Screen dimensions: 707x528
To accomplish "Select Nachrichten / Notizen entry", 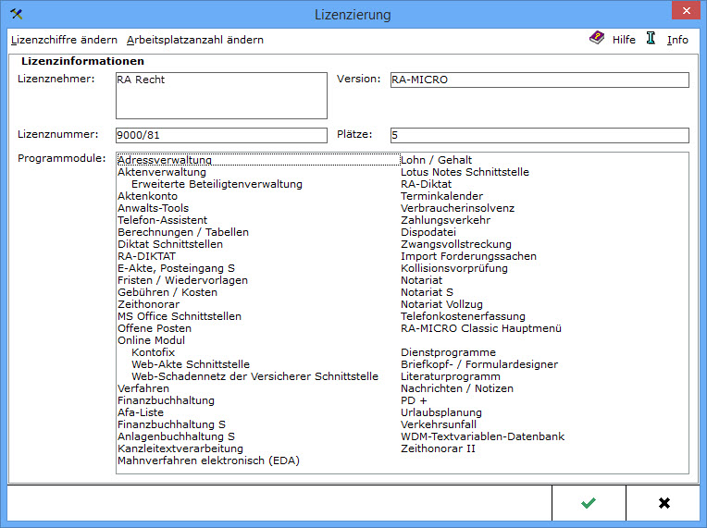I will [x=457, y=388].
